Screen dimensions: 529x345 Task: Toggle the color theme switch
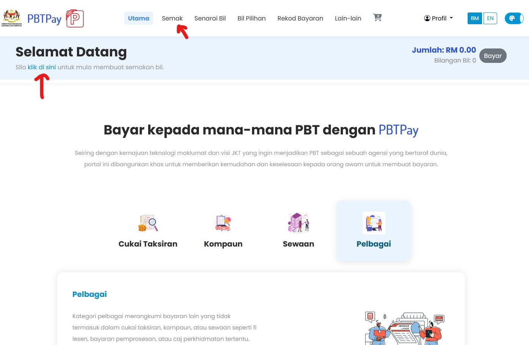click(514, 18)
